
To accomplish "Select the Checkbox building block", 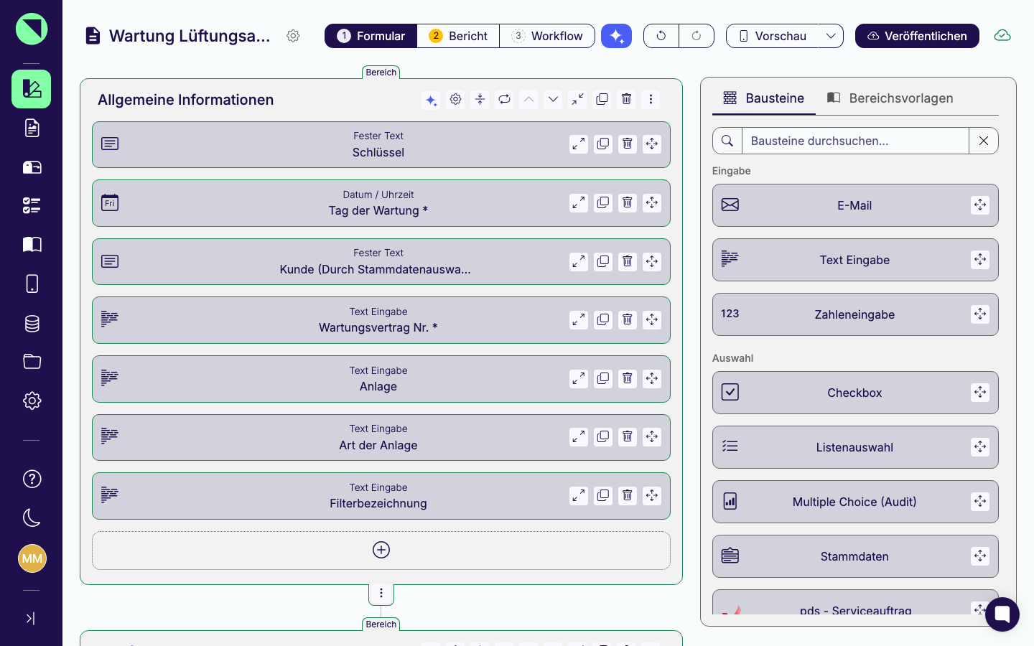I will [855, 393].
